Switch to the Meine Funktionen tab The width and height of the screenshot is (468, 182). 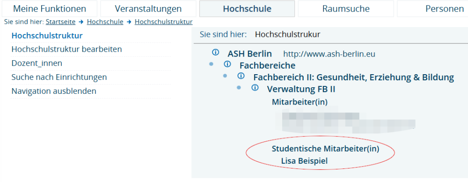click(x=50, y=8)
